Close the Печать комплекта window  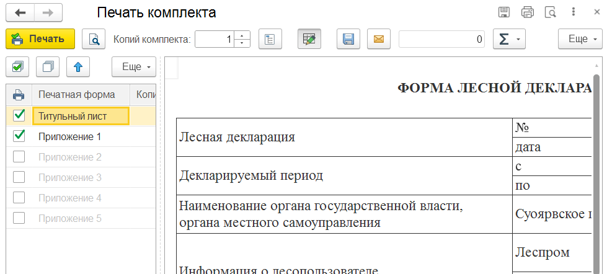pyautogui.click(x=596, y=12)
